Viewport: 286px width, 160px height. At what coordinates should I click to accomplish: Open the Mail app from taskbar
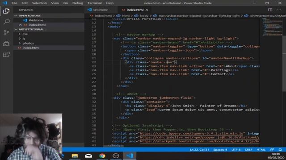88,156
